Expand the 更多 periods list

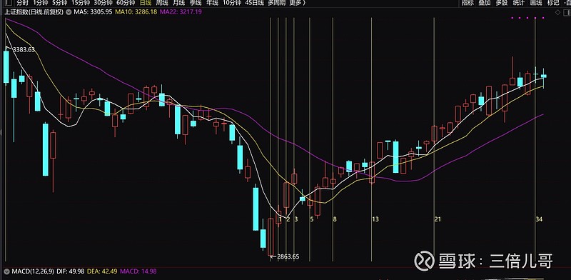[297, 3]
